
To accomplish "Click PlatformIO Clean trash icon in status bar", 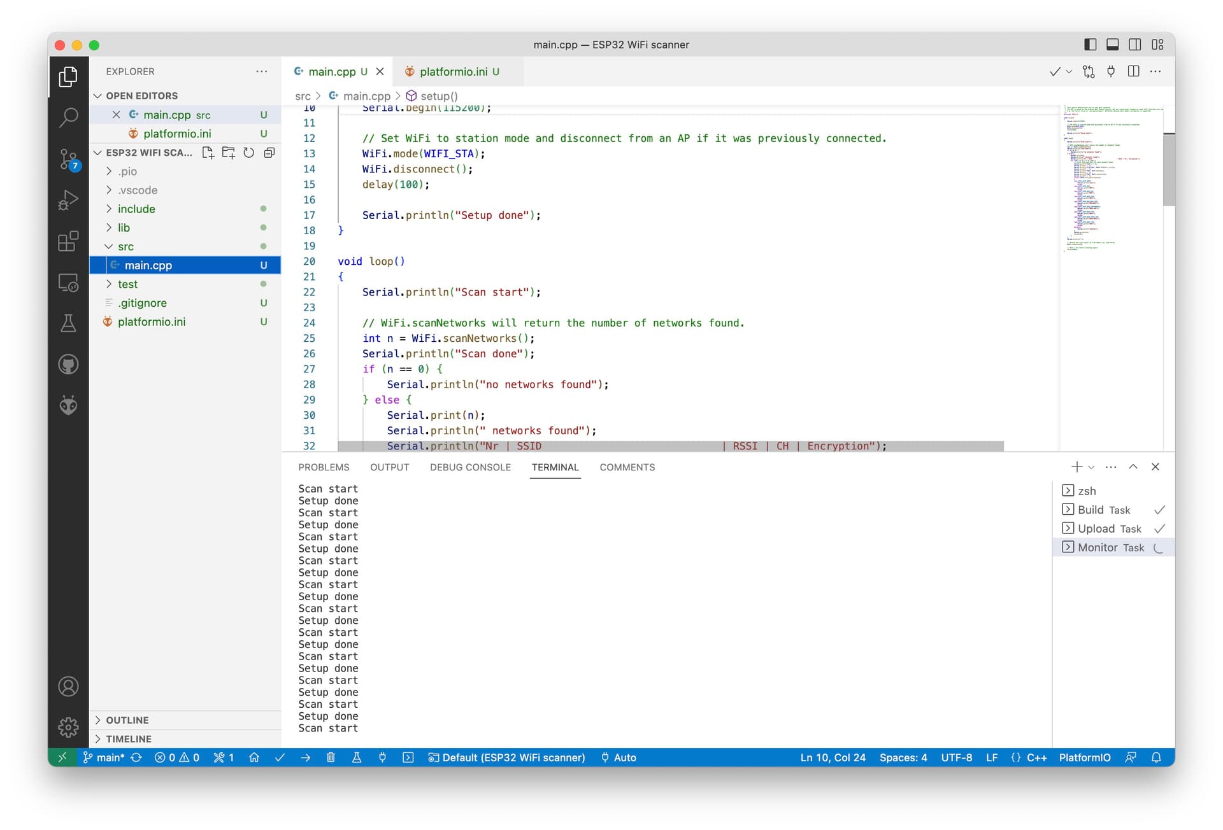I will pos(331,757).
